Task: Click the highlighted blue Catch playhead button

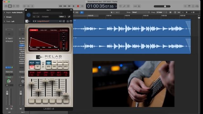Action: [x=82, y=12]
